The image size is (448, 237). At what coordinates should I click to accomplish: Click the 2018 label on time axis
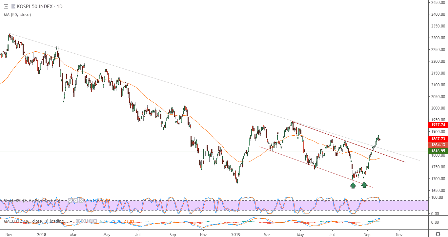(x=42, y=234)
